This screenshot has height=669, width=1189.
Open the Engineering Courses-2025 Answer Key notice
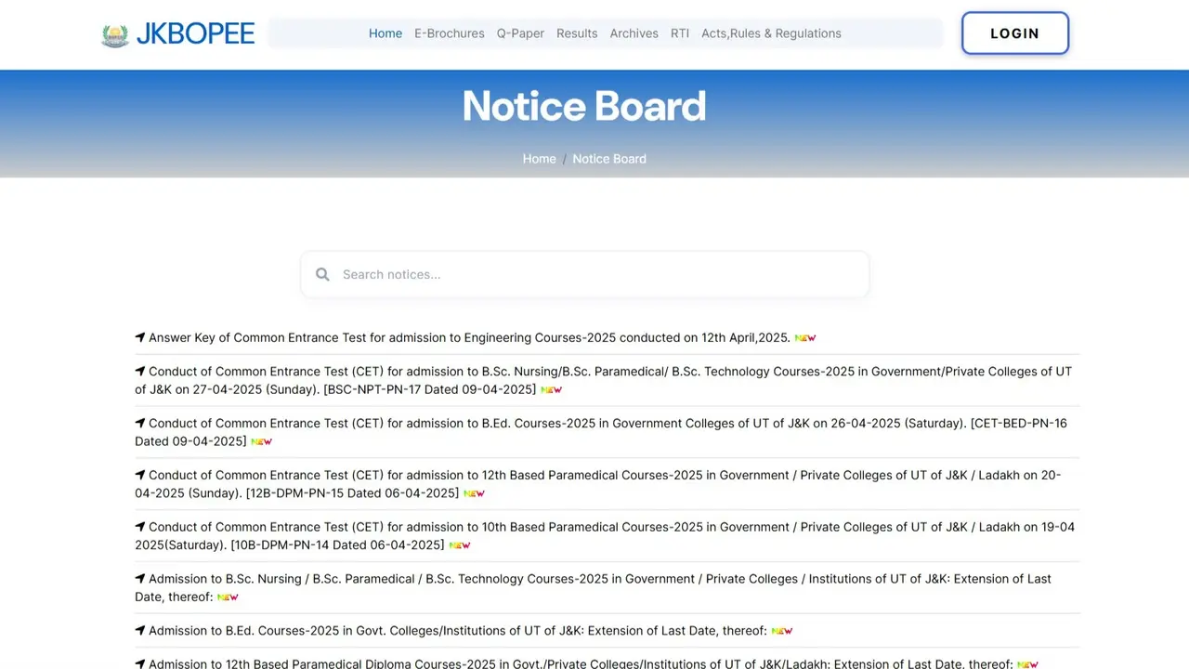(x=469, y=337)
